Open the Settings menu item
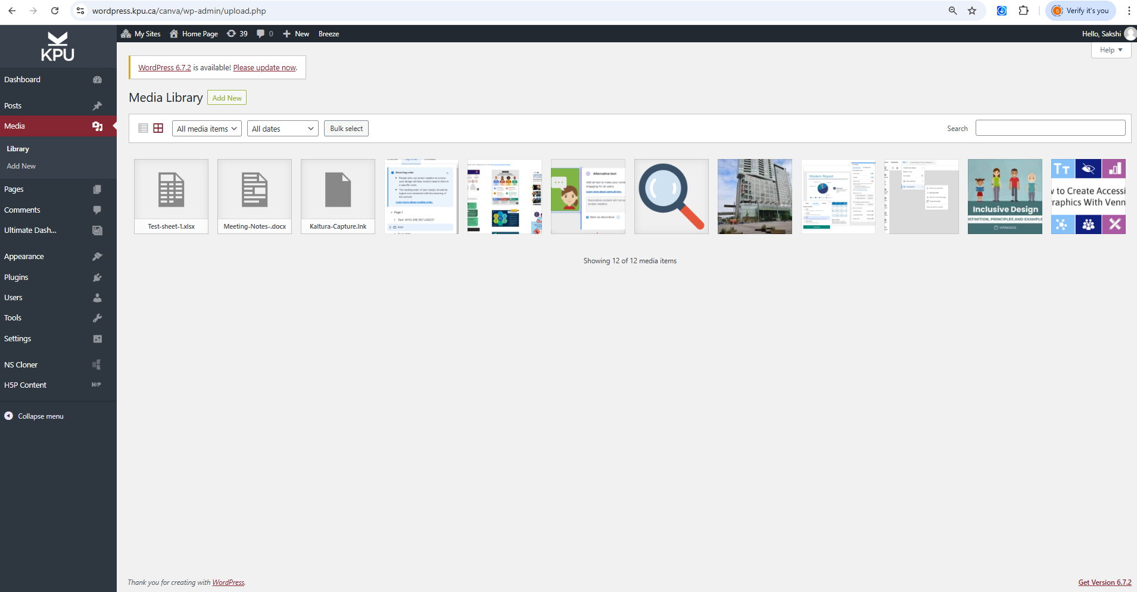This screenshot has width=1137, height=592. 17,339
